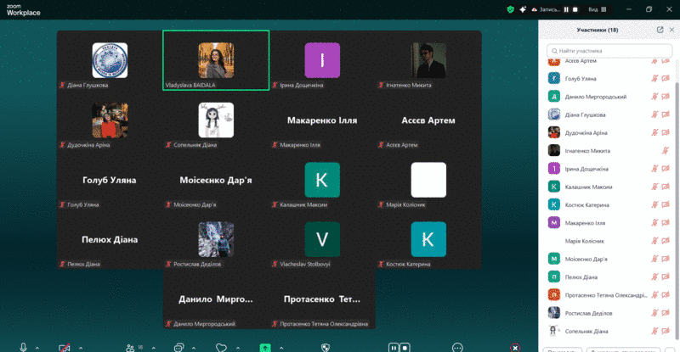This screenshot has height=352, width=680.
Task: Open the chat icon in bottom toolbar
Action: [178, 346]
